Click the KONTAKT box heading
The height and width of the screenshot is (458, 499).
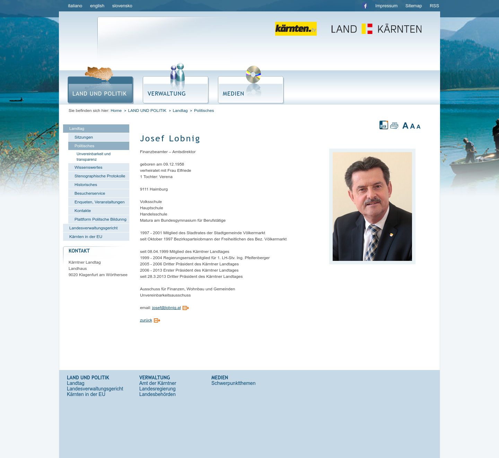pos(79,251)
